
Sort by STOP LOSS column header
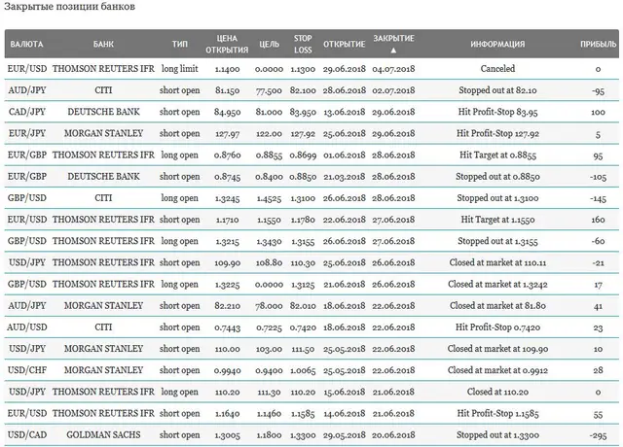303,44
